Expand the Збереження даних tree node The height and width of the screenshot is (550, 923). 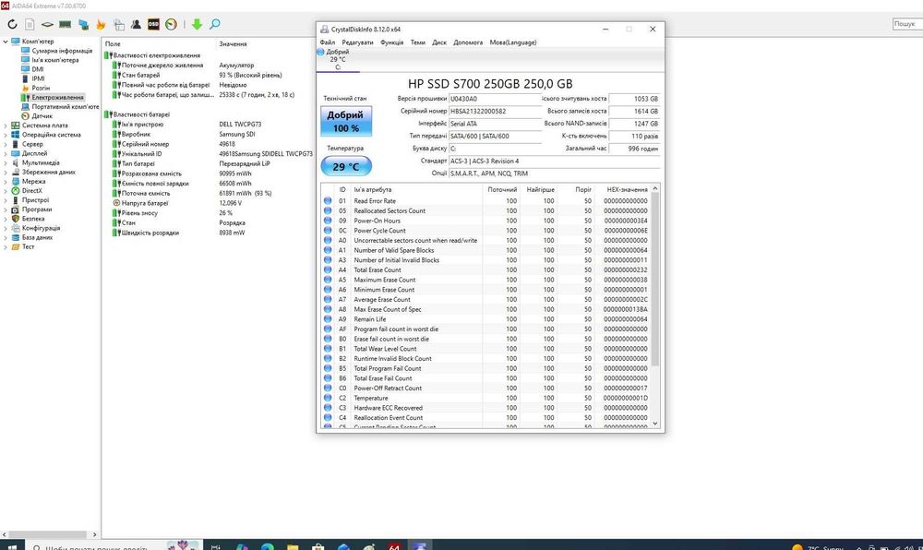pyautogui.click(x=6, y=173)
